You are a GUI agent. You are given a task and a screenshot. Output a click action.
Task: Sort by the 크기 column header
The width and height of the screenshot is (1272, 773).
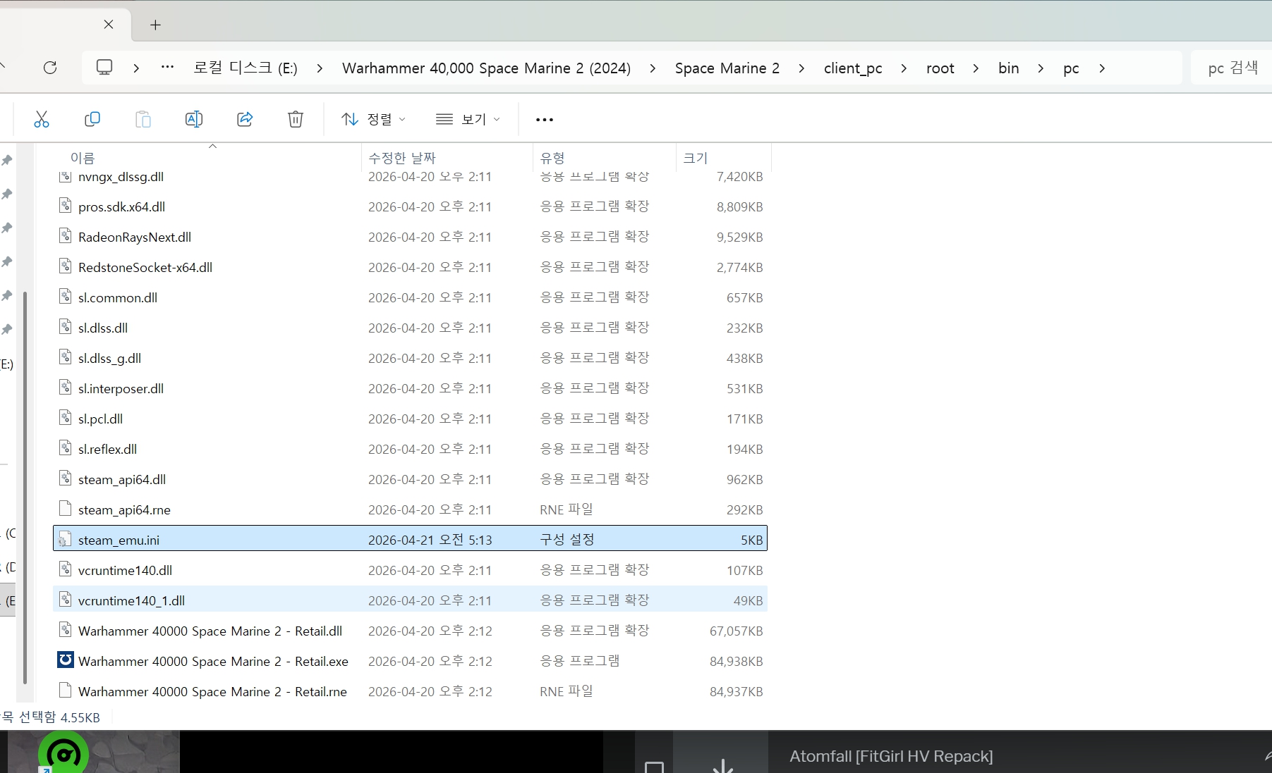click(x=696, y=158)
